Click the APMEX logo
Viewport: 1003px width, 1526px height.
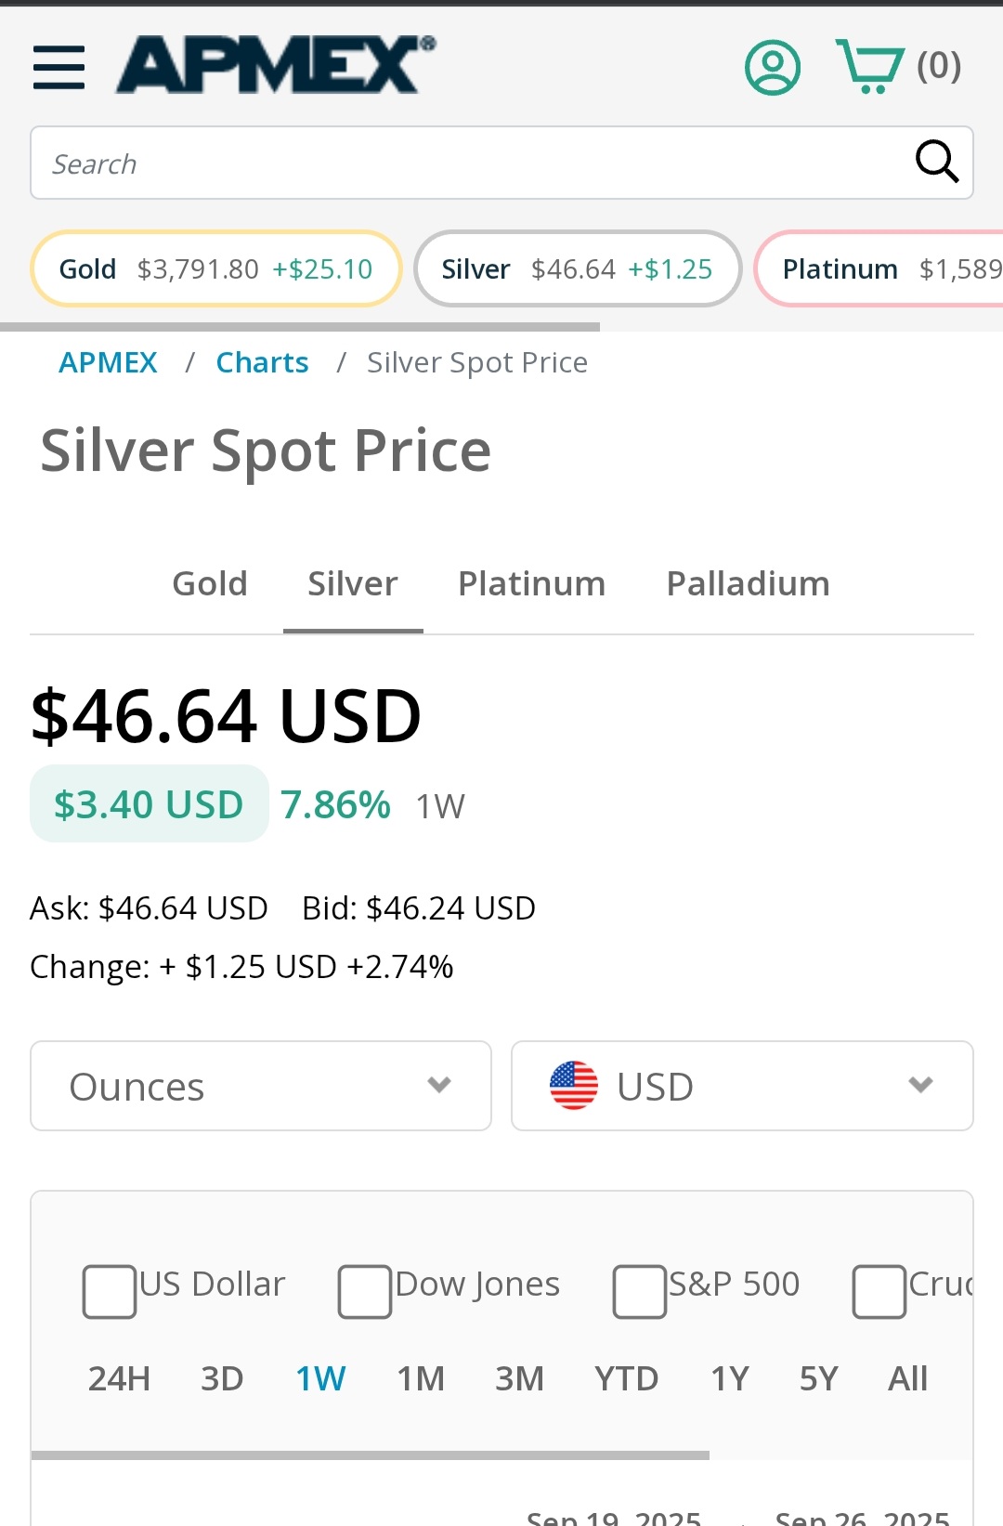pos(276,65)
